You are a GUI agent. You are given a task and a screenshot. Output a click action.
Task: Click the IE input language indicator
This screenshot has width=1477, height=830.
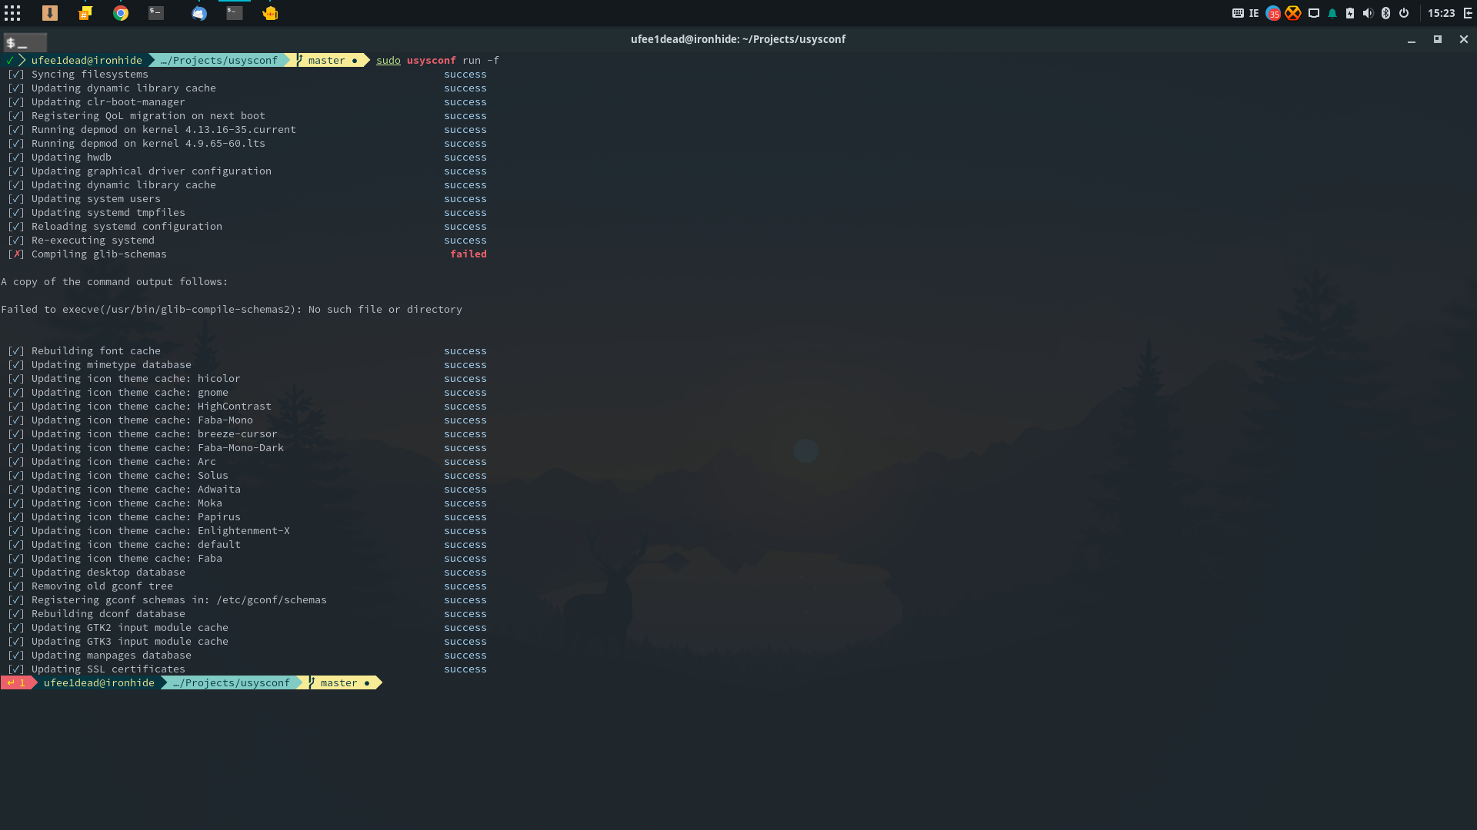point(1254,13)
